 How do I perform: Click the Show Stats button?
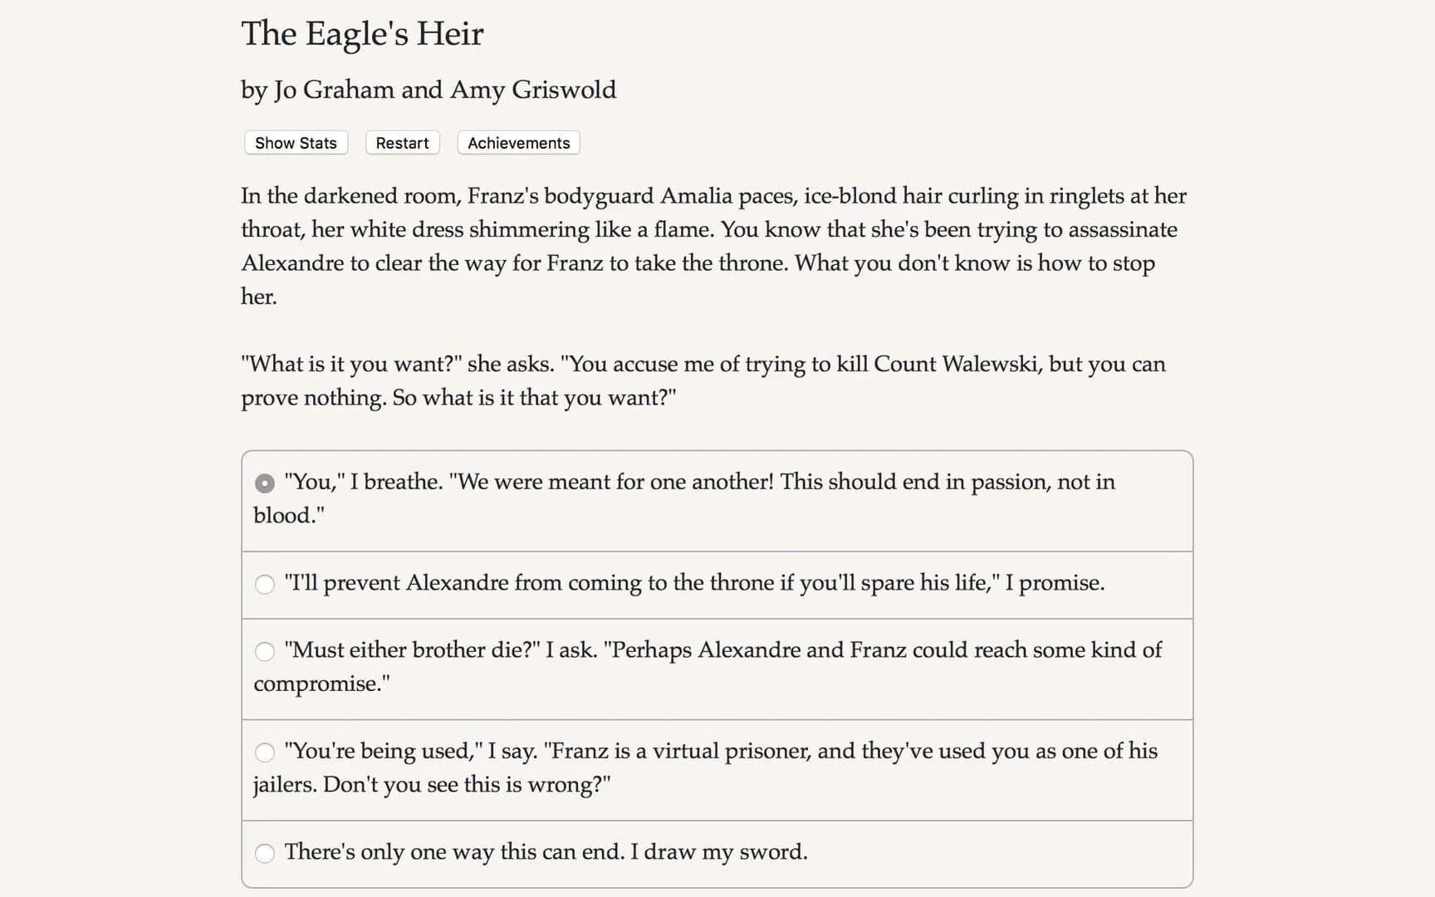pos(295,143)
